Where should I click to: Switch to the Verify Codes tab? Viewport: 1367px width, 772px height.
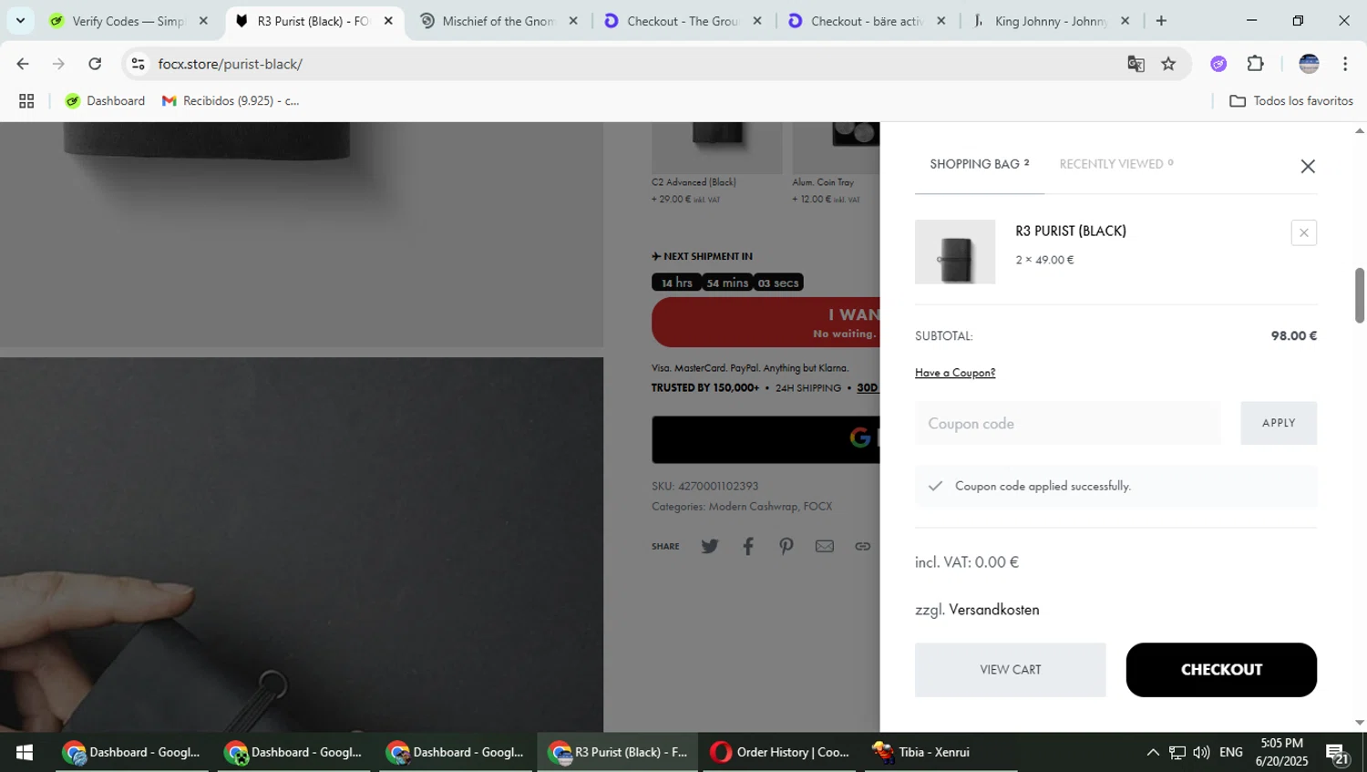point(128,21)
